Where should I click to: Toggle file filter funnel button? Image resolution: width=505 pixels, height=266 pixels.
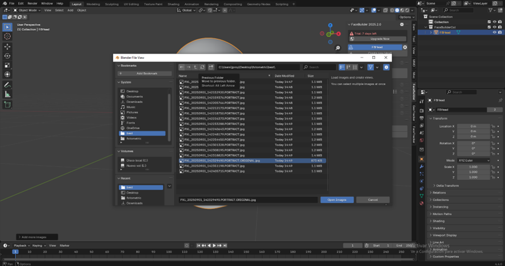click(370, 67)
